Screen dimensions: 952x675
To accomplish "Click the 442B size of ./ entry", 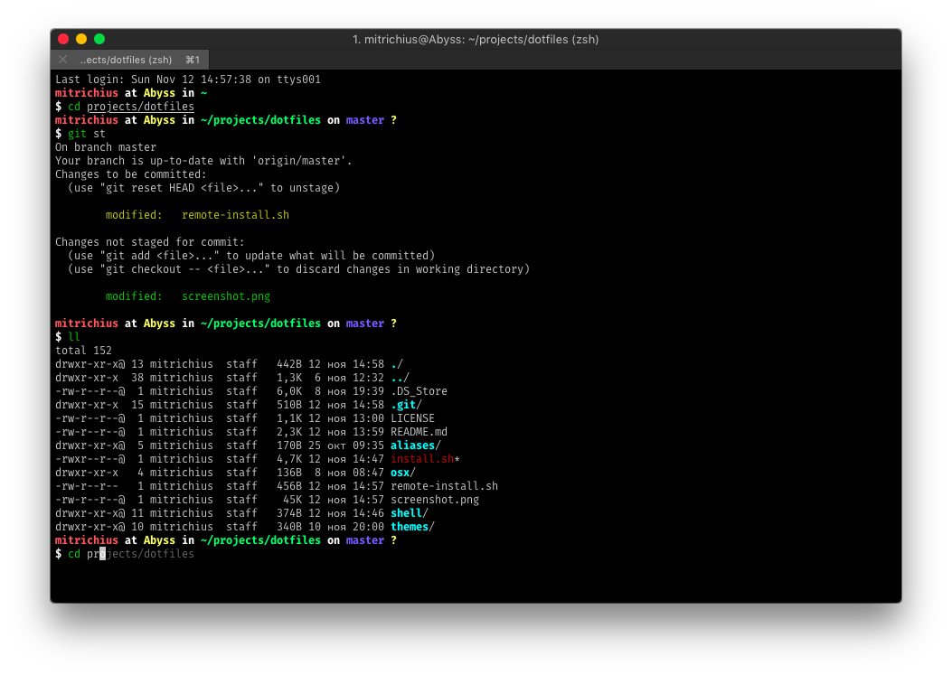I will 289,364.
